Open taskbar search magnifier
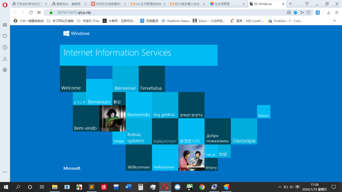The image size is (342, 192). pos(18,187)
